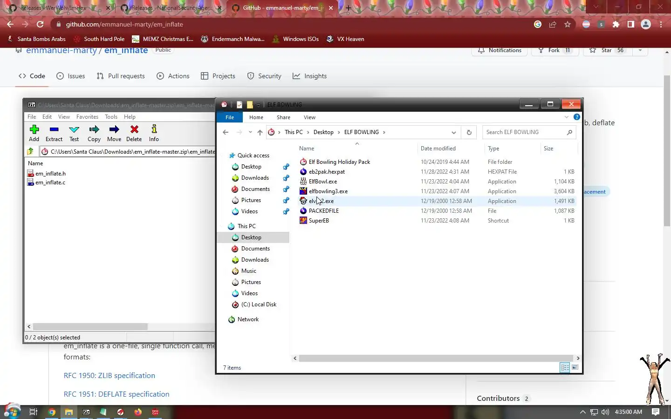Click GitHub Notifications button

click(x=500, y=50)
